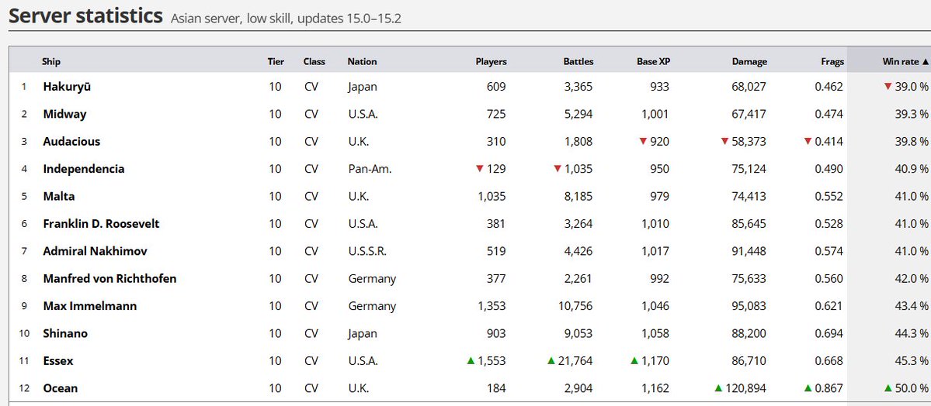Sort table by Class column header
Screen dimensions: 931x406
pyautogui.click(x=314, y=62)
